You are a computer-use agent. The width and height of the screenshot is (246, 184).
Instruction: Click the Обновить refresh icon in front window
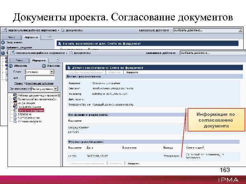click(11, 66)
